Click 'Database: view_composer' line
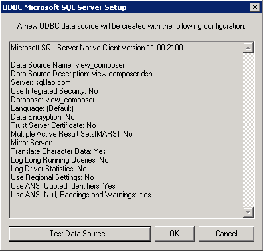This screenshot has width=263, height=251. coord(52,100)
